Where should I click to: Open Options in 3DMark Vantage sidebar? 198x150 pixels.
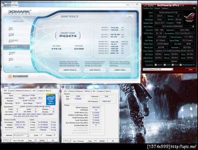[x=11, y=34]
